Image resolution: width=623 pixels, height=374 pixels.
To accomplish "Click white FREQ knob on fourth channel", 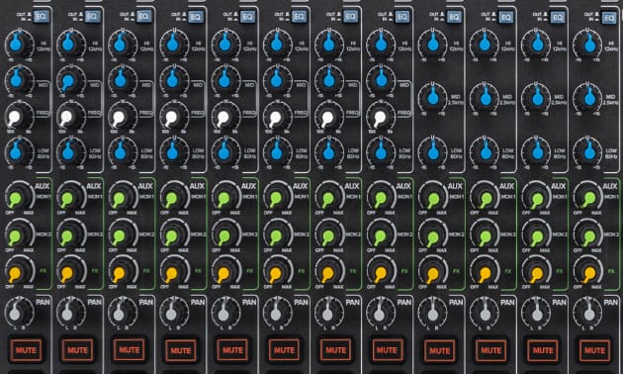I will [173, 117].
